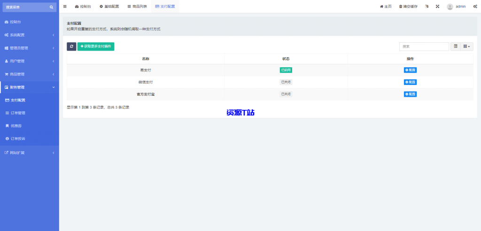The height and width of the screenshot is (231, 481).
Task: Open 订单管理 in the sidebar
Action: (30, 113)
